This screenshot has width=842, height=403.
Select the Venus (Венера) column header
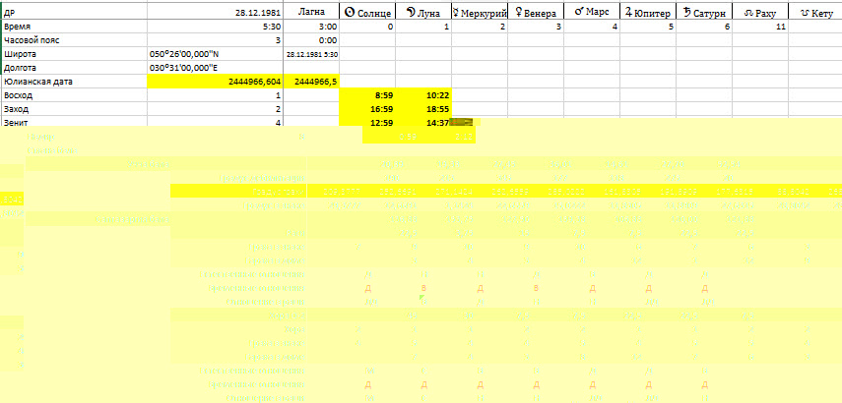[536, 12]
